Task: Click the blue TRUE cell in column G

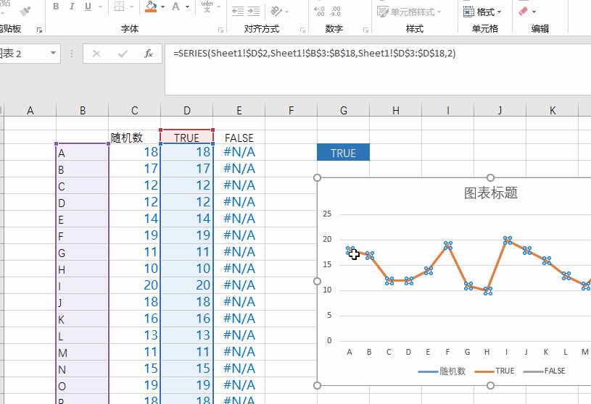Action: click(343, 152)
